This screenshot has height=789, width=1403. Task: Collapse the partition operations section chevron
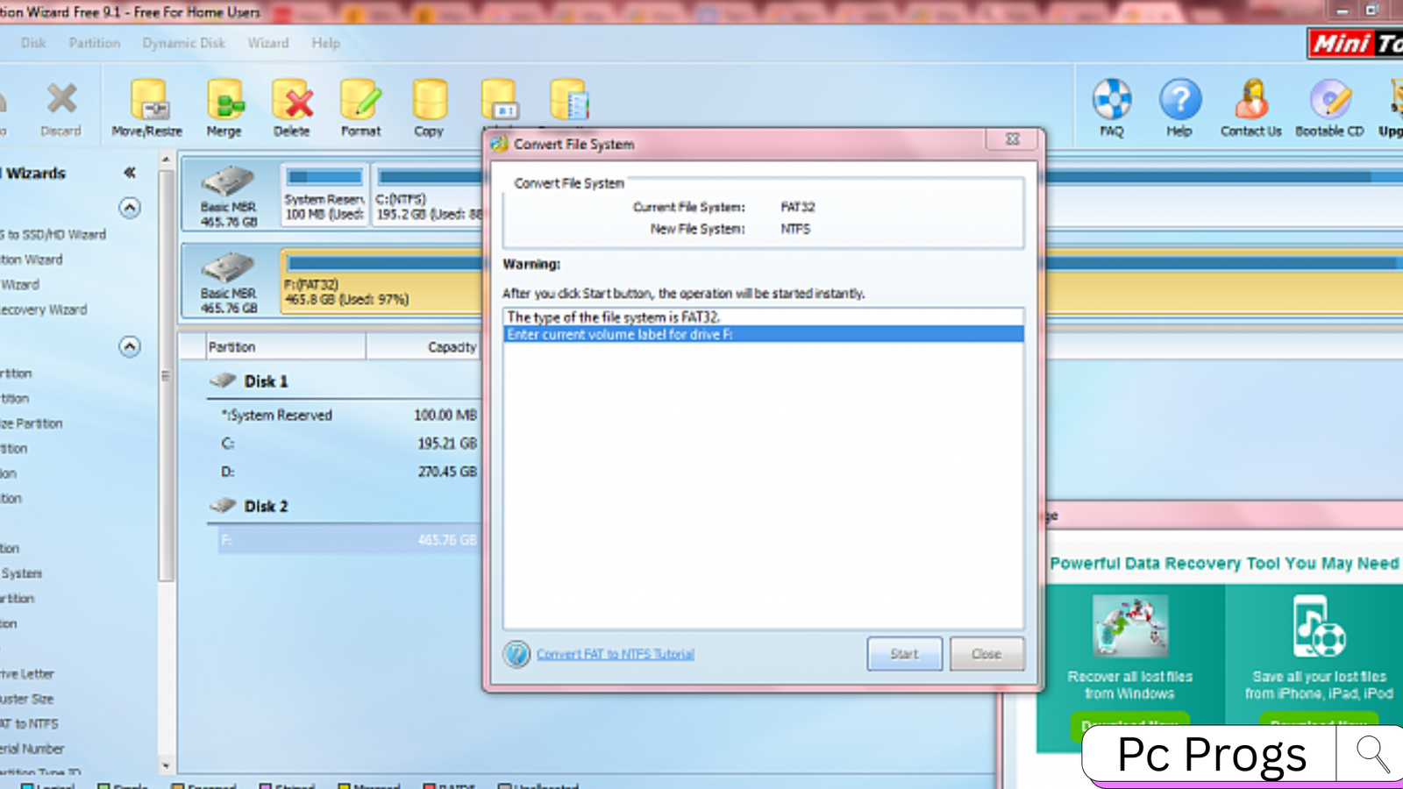(x=130, y=347)
